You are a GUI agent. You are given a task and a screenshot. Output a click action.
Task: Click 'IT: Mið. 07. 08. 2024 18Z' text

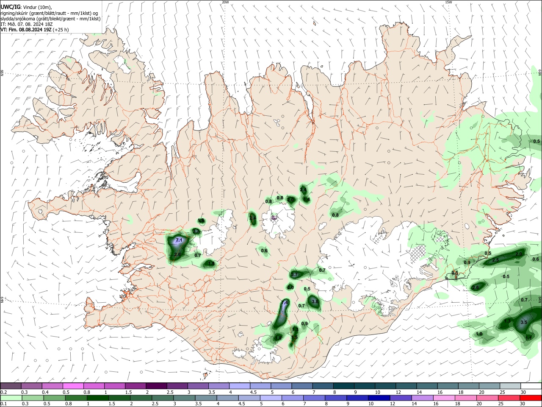coord(26,24)
